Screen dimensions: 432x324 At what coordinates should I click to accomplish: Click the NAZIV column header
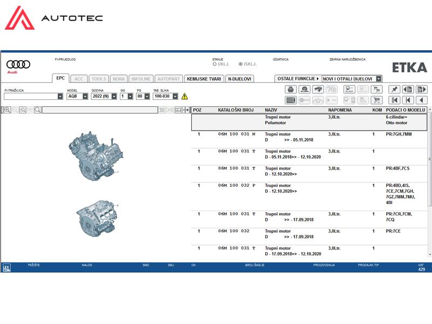pos(271,110)
